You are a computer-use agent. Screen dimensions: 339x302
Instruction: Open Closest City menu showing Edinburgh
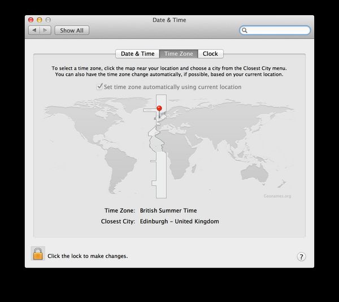[179, 221]
